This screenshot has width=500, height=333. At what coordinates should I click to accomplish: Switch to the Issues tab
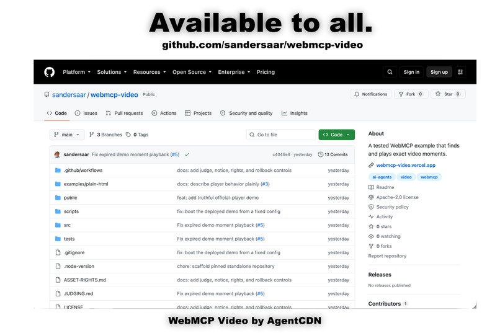[86, 113]
